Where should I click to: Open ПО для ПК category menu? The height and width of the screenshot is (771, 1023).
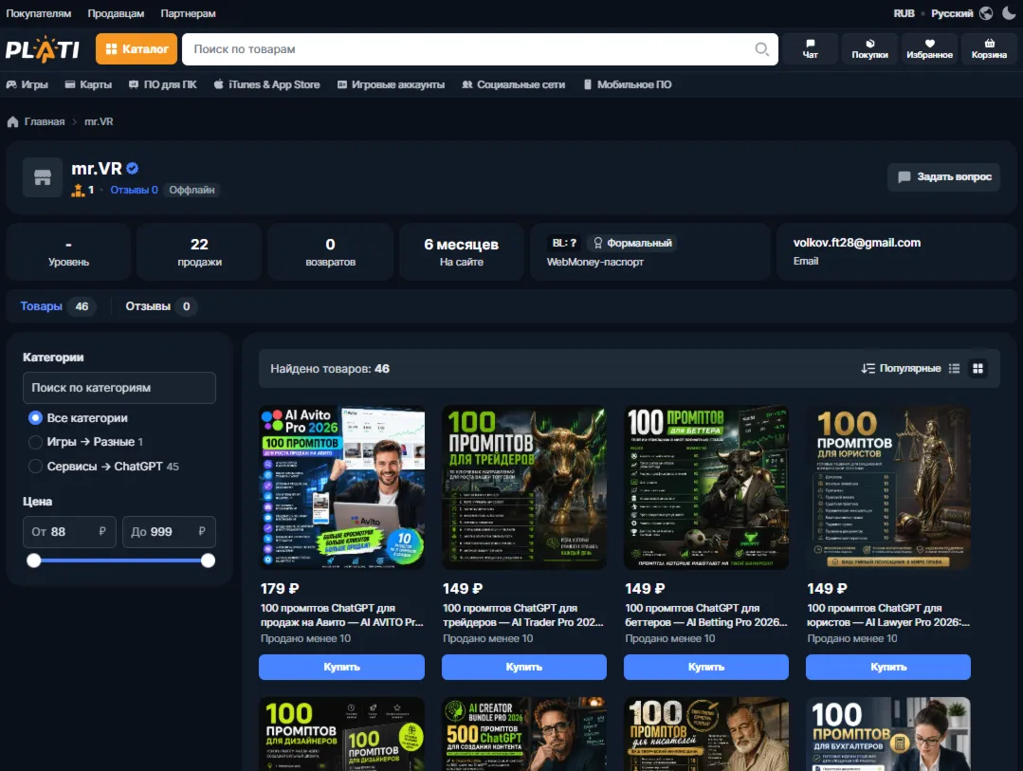[162, 84]
